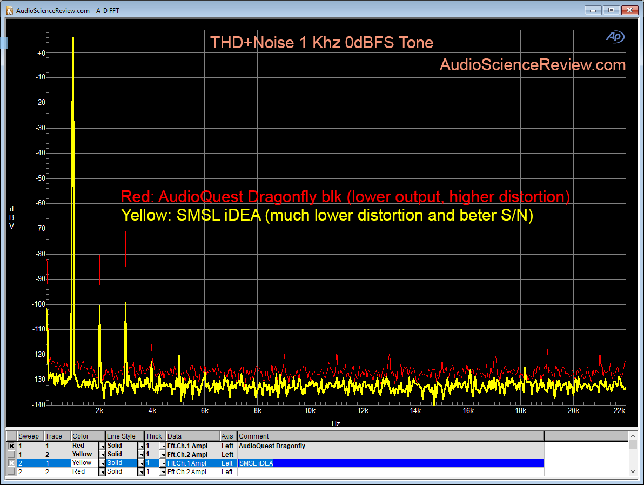The height and width of the screenshot is (485, 644).
Task: Click Fft.Ch.2 Ampl data cell of sweep 2
Action: 193,472
